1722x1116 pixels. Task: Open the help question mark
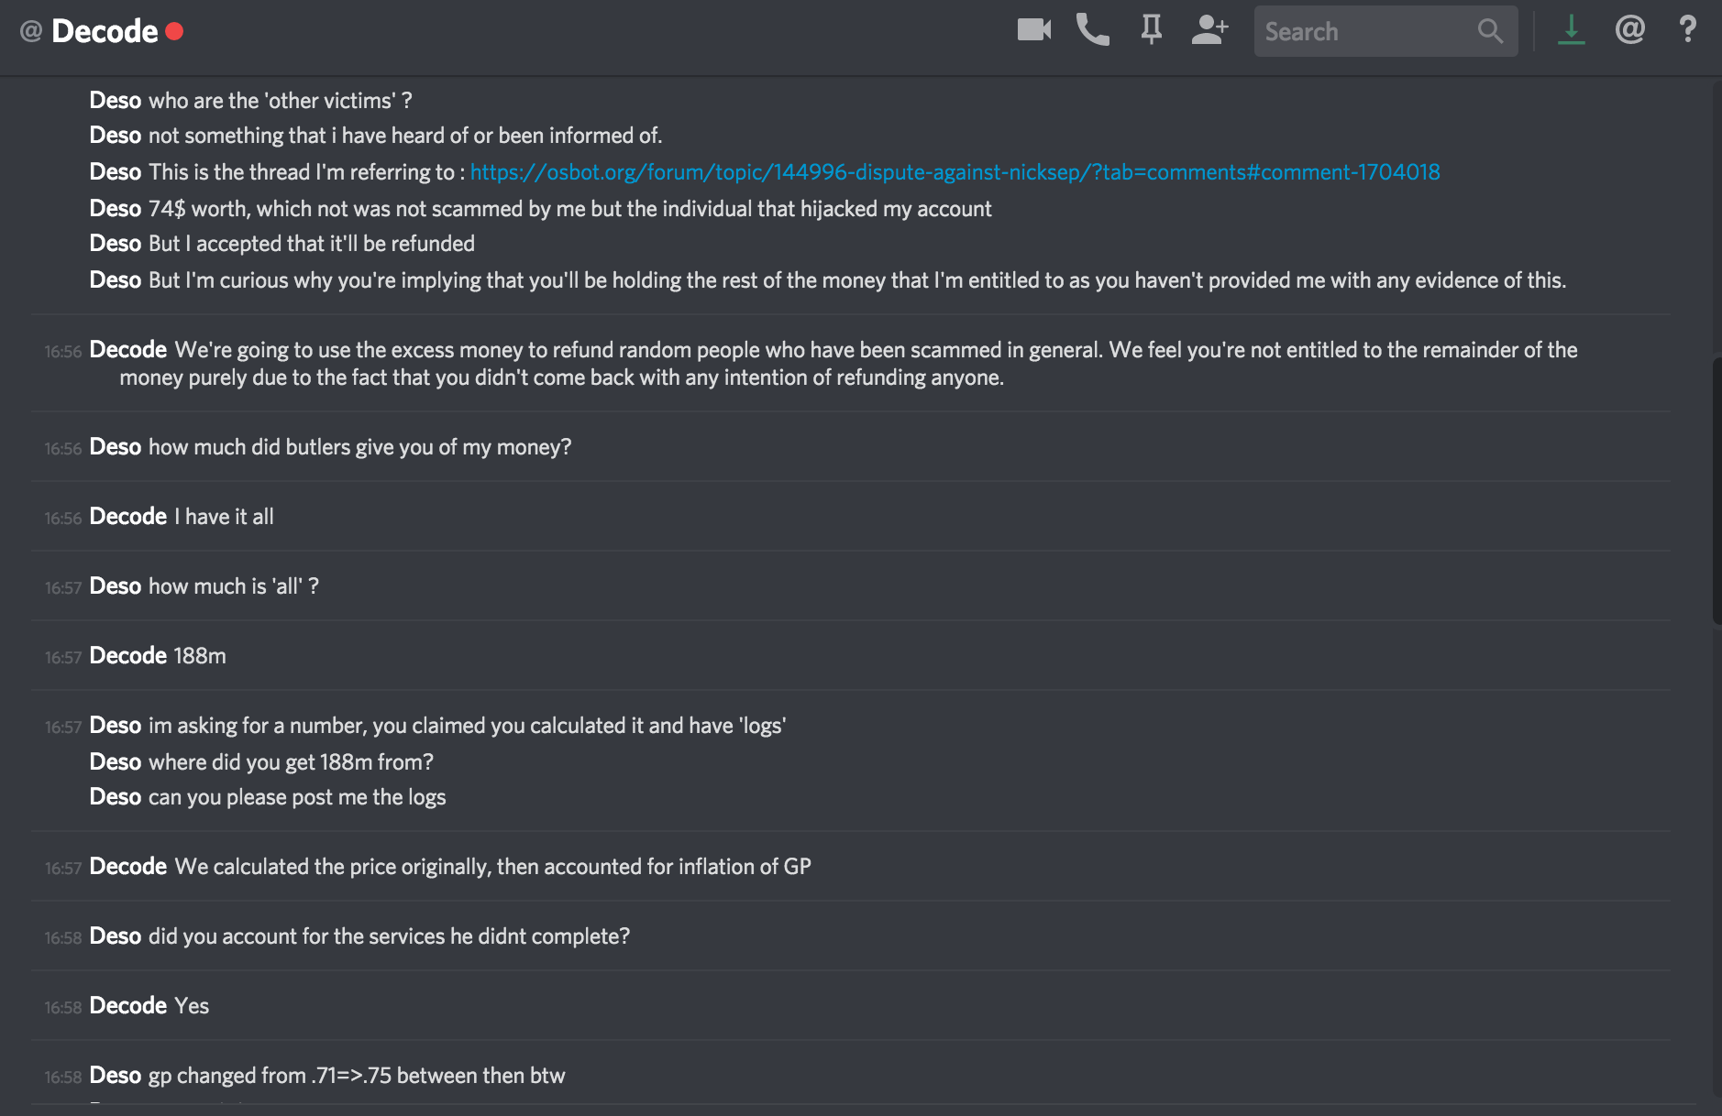[x=1687, y=30]
